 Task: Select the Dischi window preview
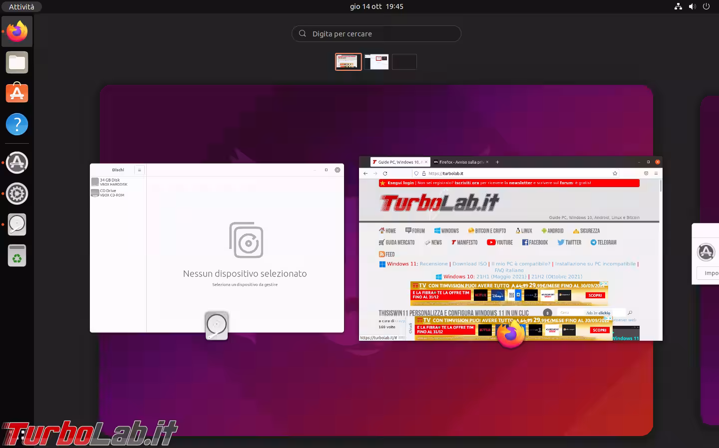pyautogui.click(x=217, y=248)
